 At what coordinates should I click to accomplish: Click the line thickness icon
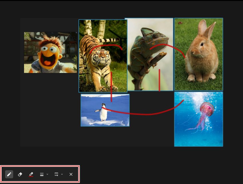[42, 174]
